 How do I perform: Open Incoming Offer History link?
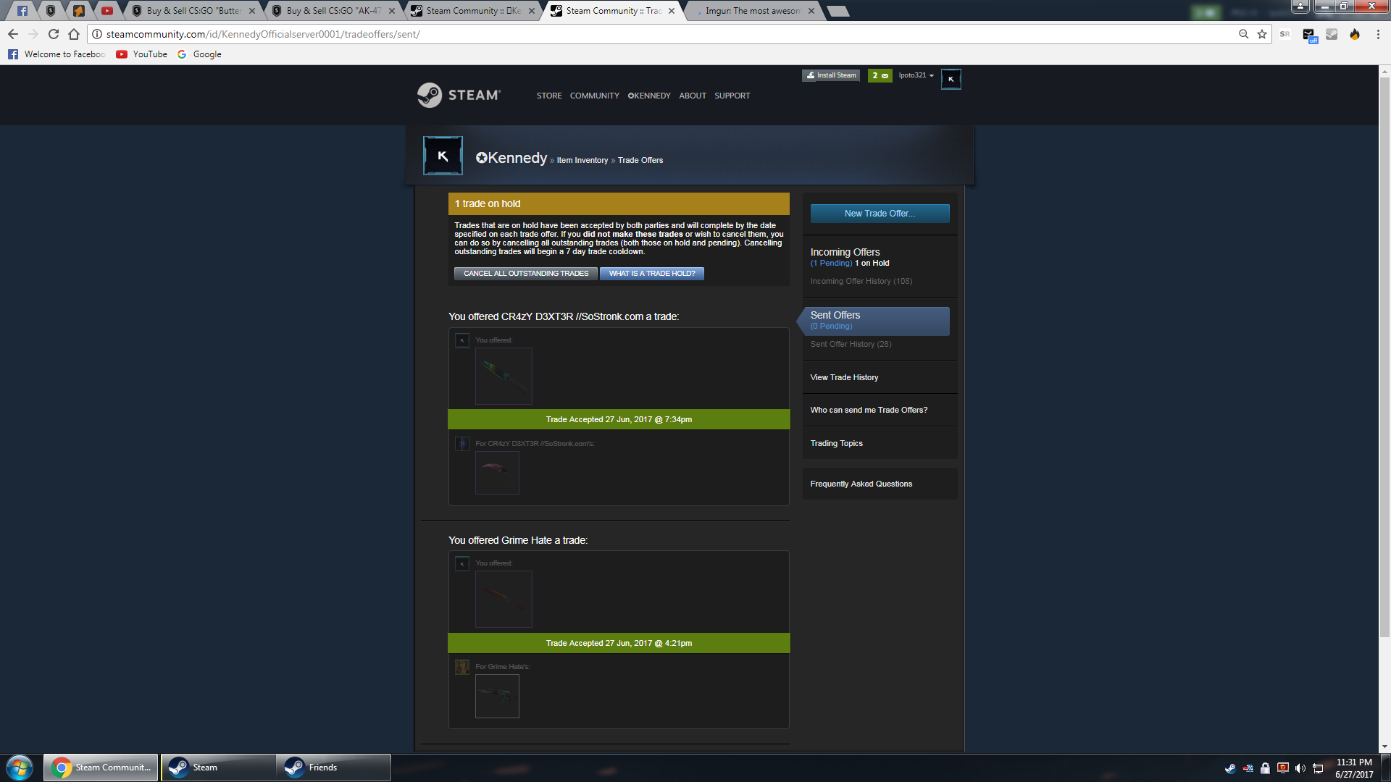coord(861,281)
